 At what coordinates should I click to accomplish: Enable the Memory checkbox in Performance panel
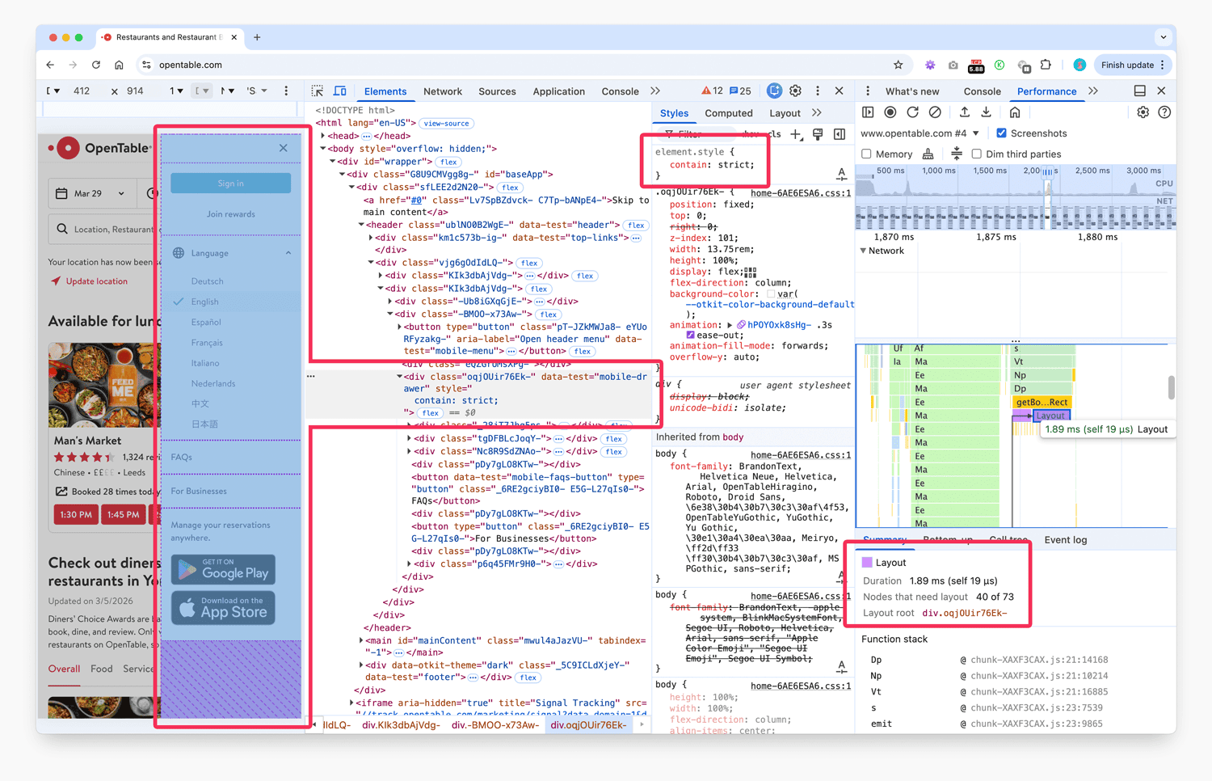point(865,154)
